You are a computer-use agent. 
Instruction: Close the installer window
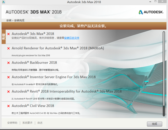coord(163,2)
